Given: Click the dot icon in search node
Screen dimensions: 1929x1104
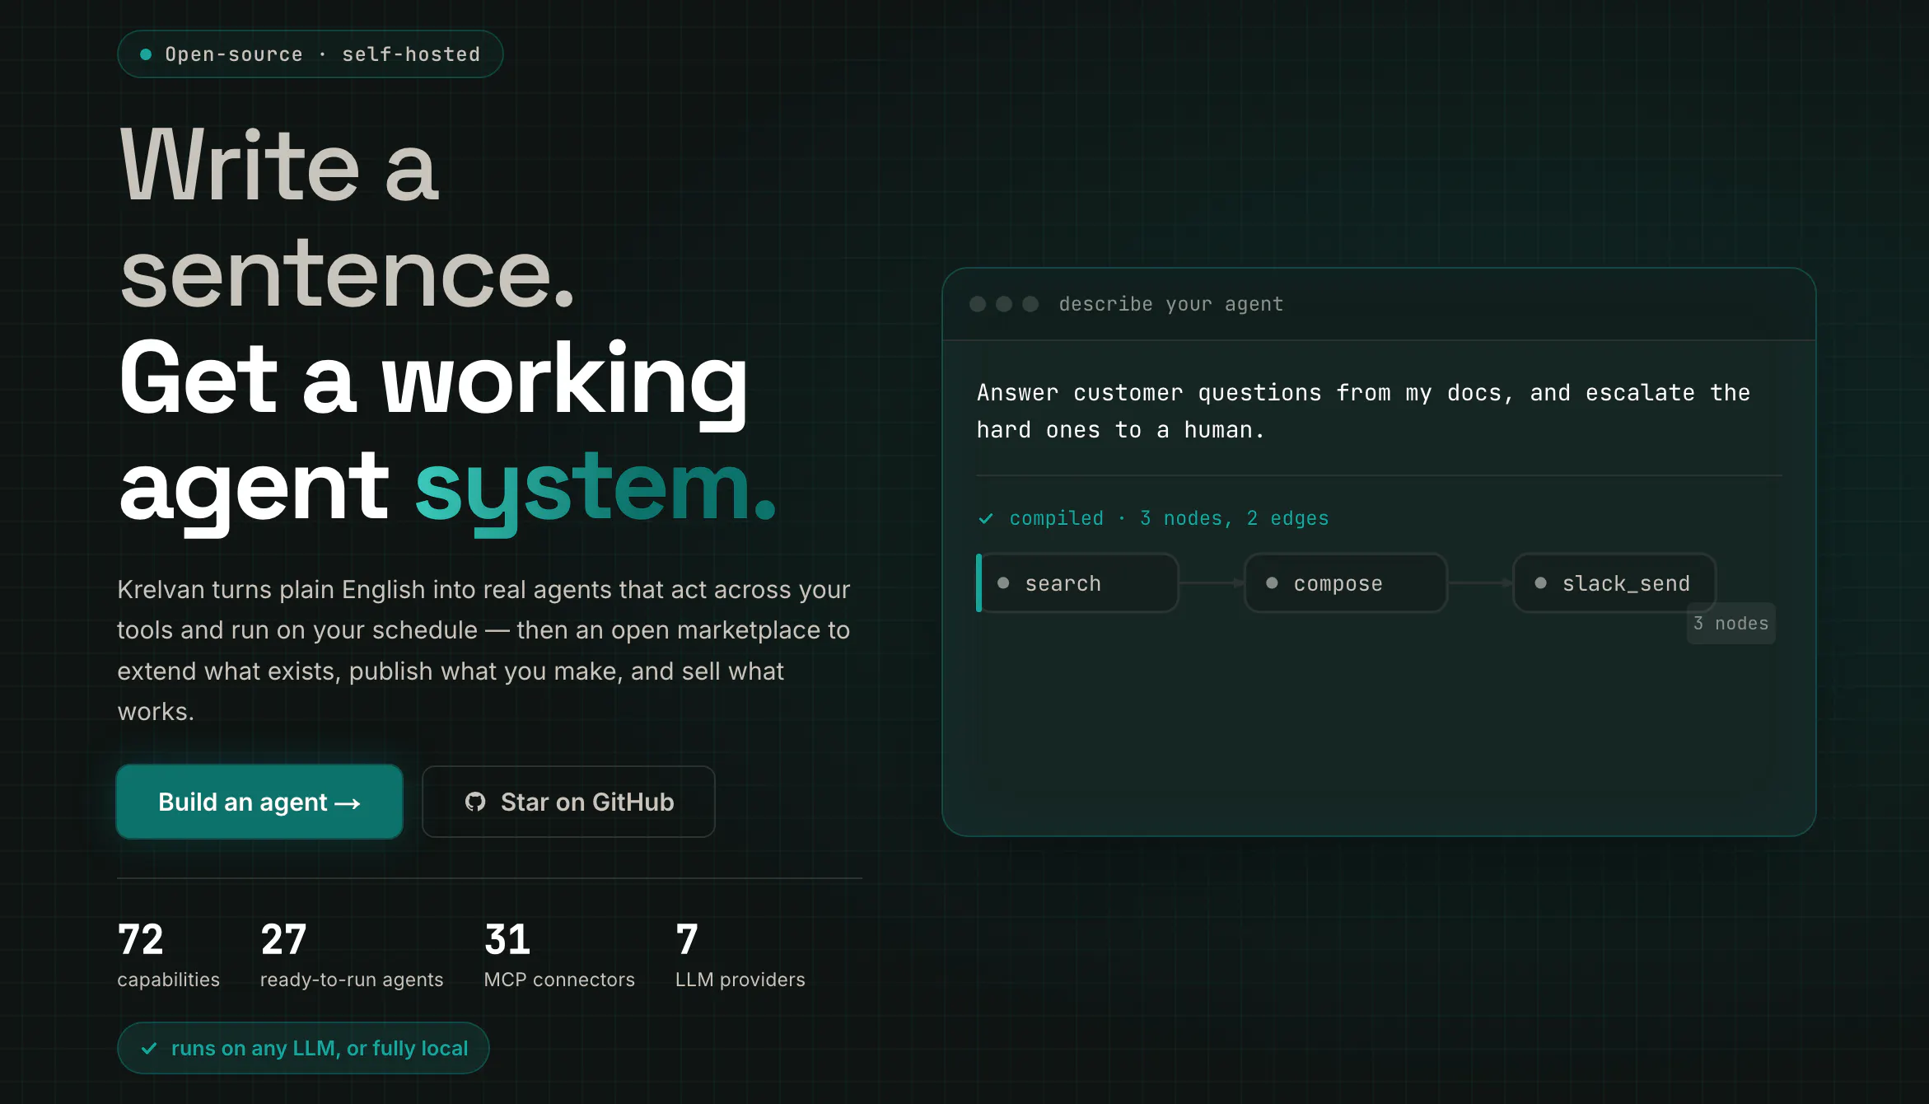Looking at the screenshot, I should pos(1003,583).
